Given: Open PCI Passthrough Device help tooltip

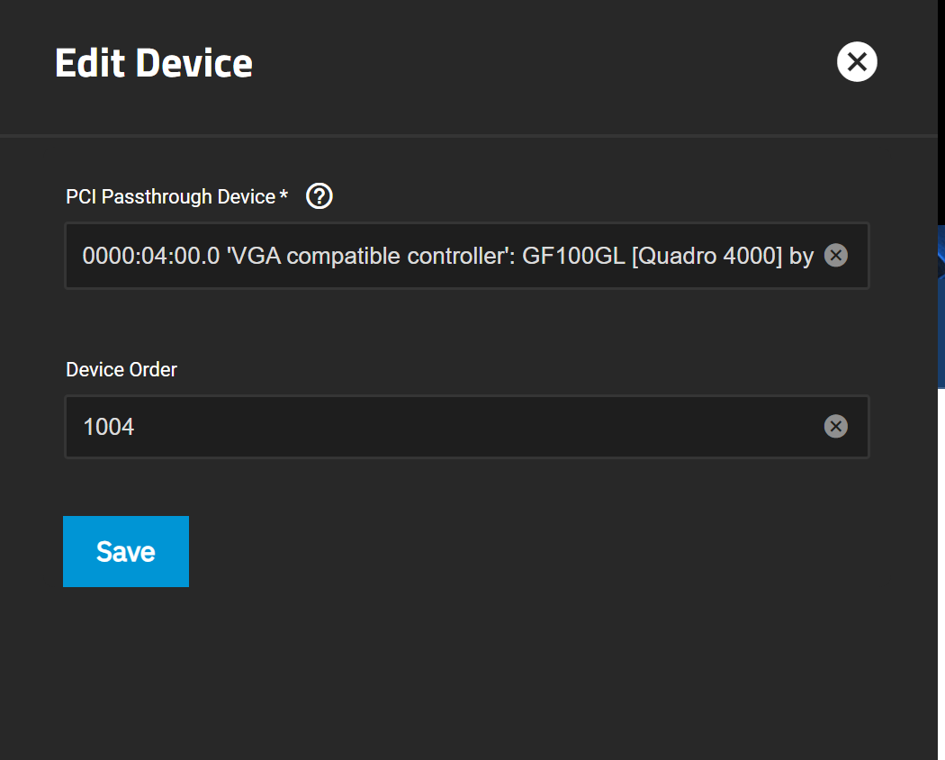Looking at the screenshot, I should point(319,196).
